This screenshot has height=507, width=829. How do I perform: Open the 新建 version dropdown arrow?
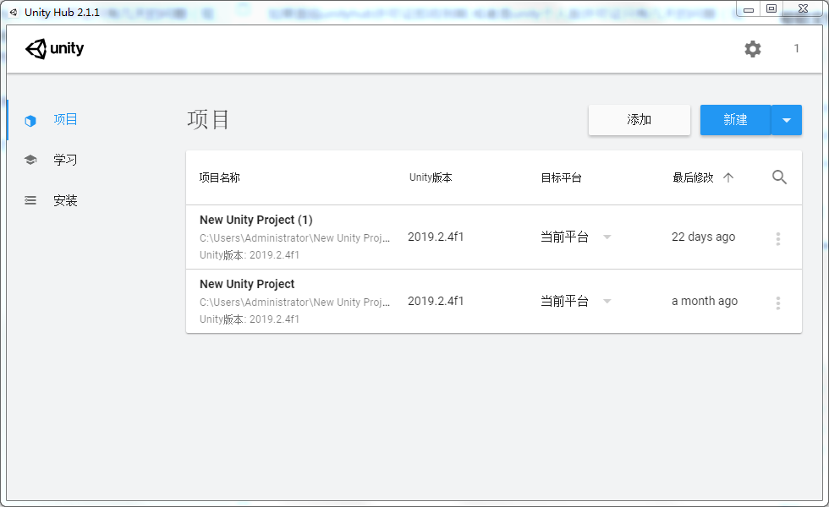[x=788, y=119]
